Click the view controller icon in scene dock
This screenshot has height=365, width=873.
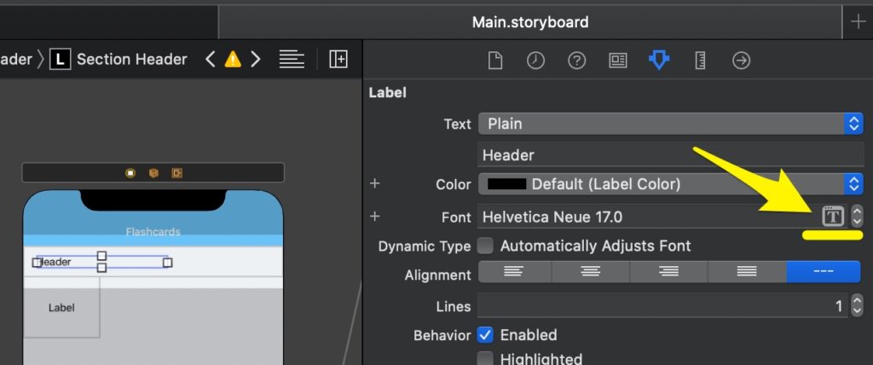click(130, 173)
